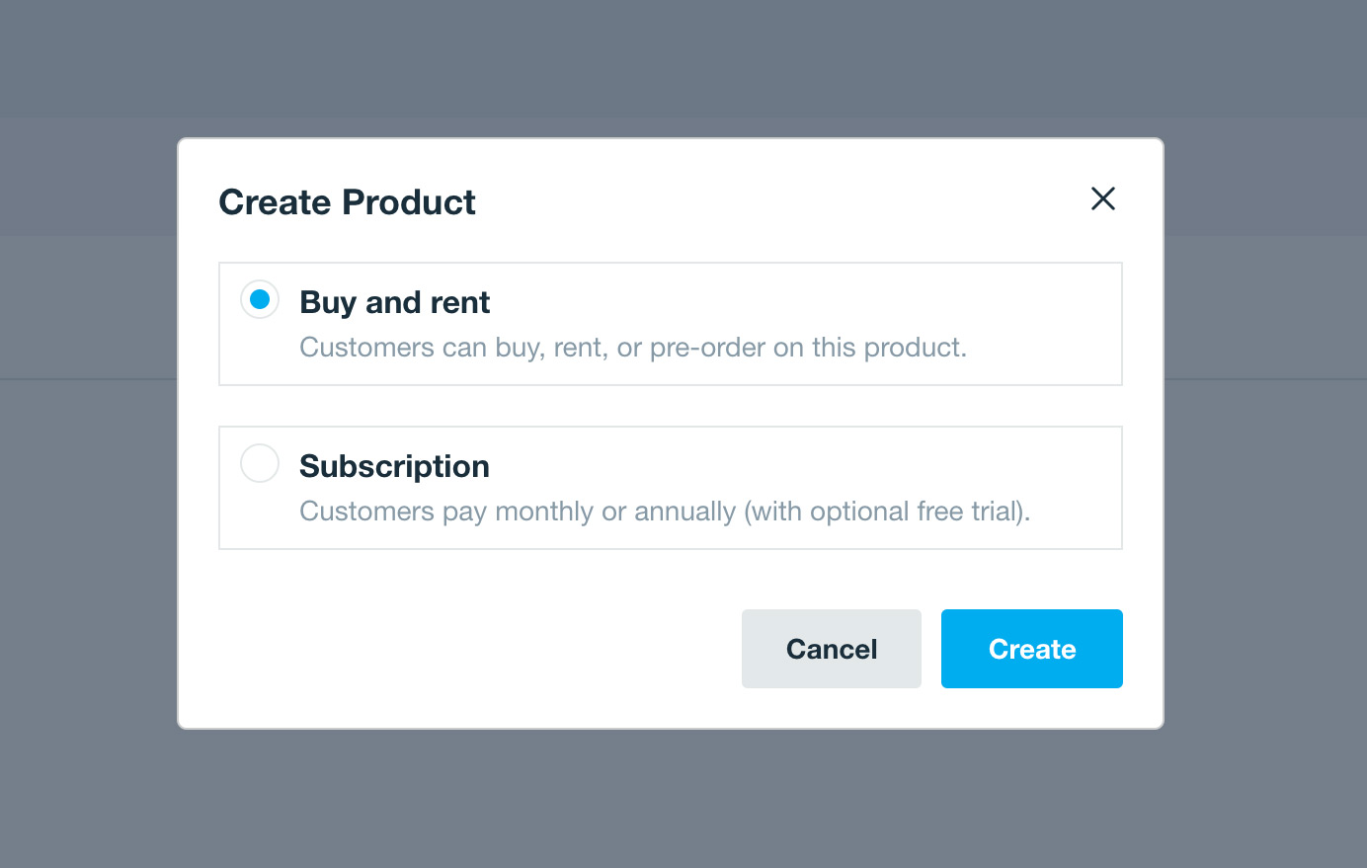The image size is (1367, 868).
Task: Click the X icon in the dialog corner
Action: (x=1102, y=198)
